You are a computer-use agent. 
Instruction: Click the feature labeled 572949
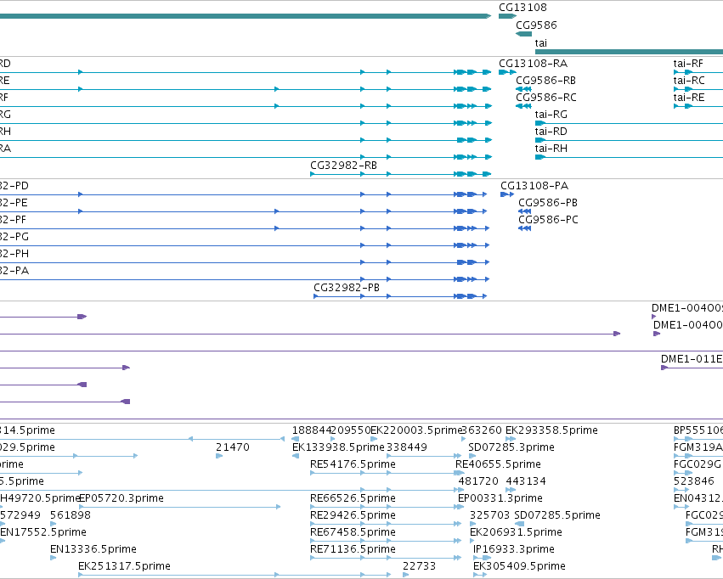20,515
